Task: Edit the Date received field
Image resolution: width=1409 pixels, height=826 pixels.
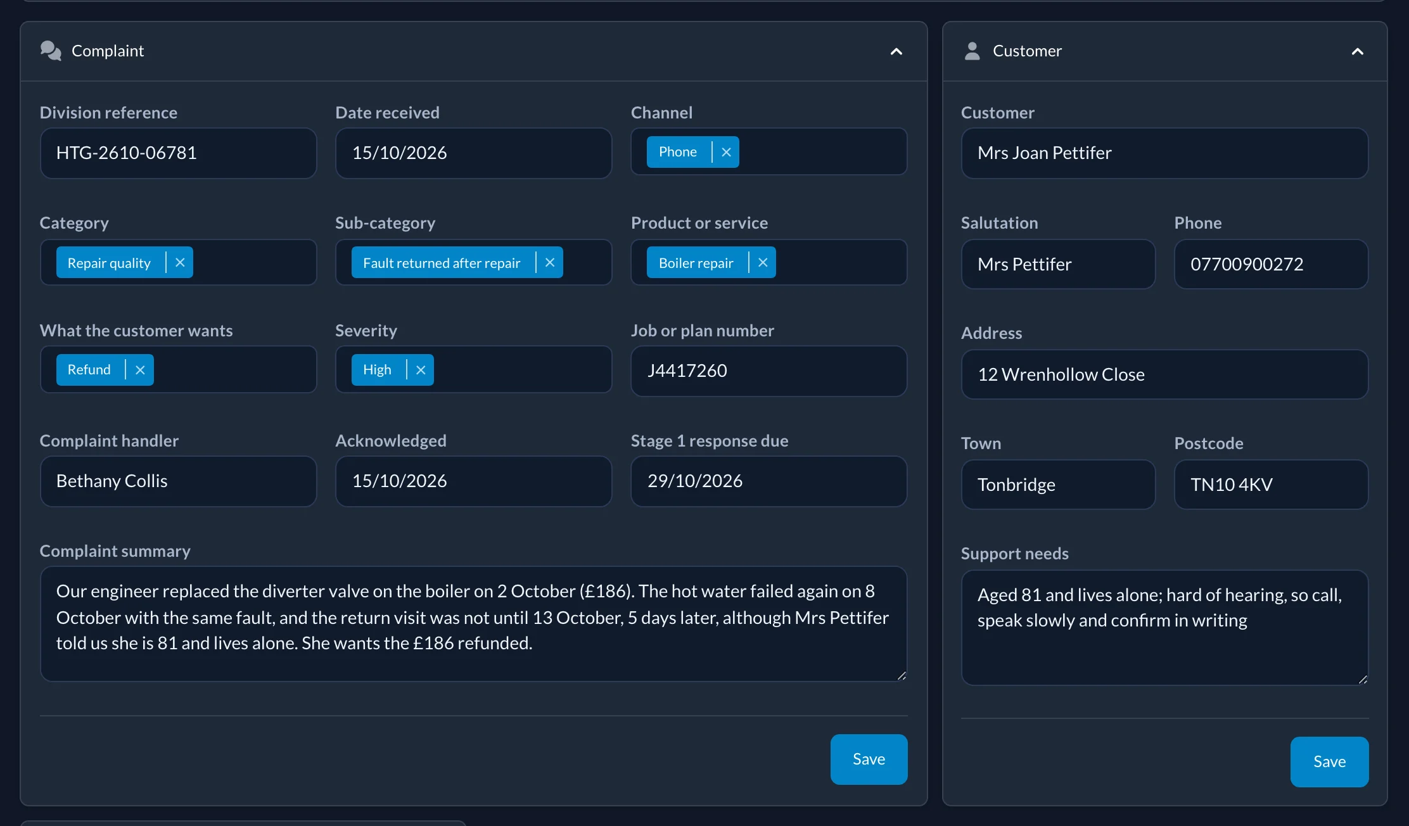Action: pos(473,153)
